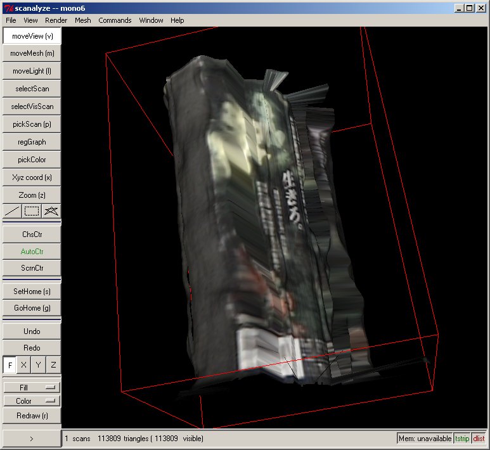Screen dimensions: 490x450
Task: Open the Mesh menu
Action: 82,20
